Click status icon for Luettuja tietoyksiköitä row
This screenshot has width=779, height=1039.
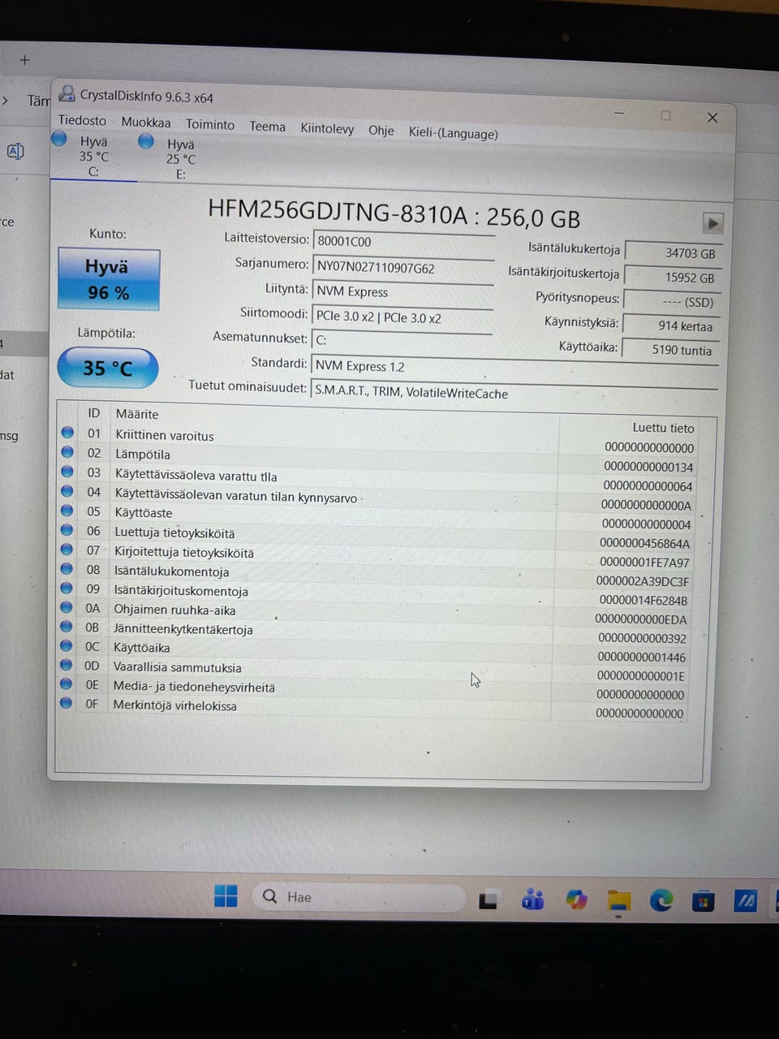tap(67, 530)
